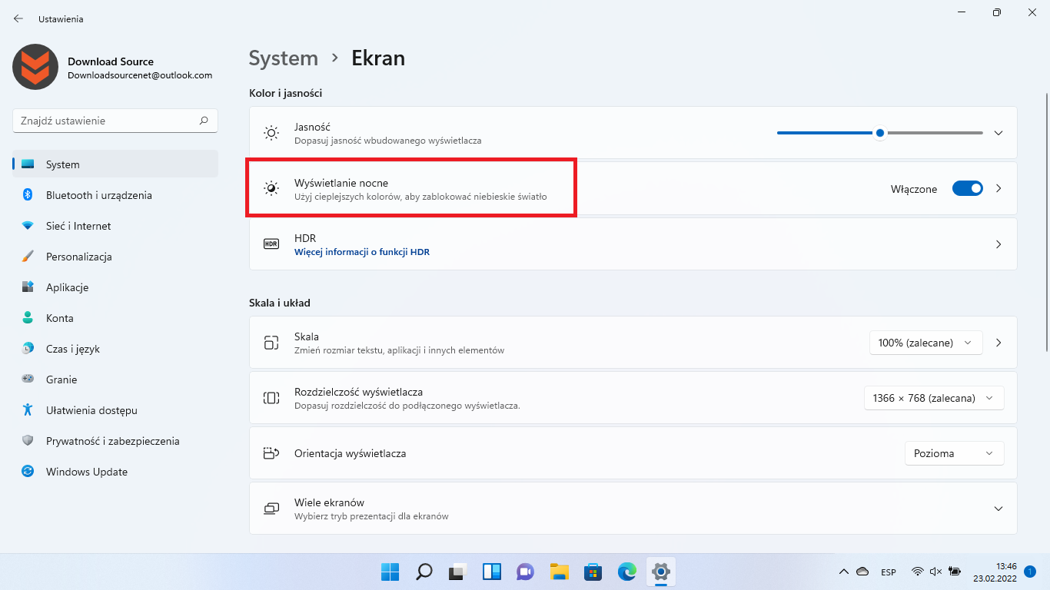Click the paintbrush icon beside Personalizacja

point(28,257)
